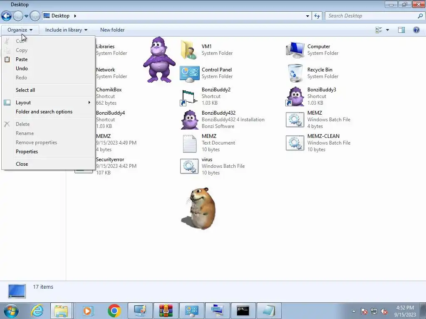The image size is (426, 319).
Task: Open the Help question mark icon
Action: (416, 30)
